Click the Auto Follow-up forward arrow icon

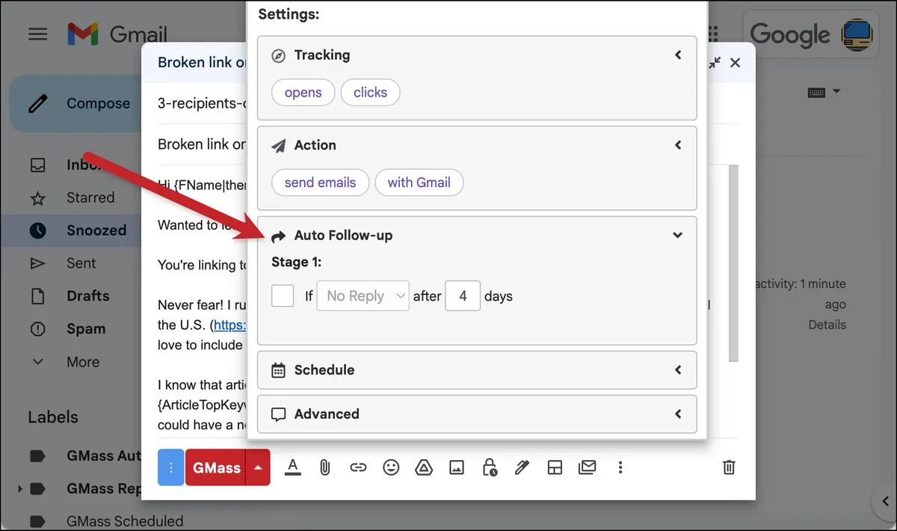tap(278, 236)
